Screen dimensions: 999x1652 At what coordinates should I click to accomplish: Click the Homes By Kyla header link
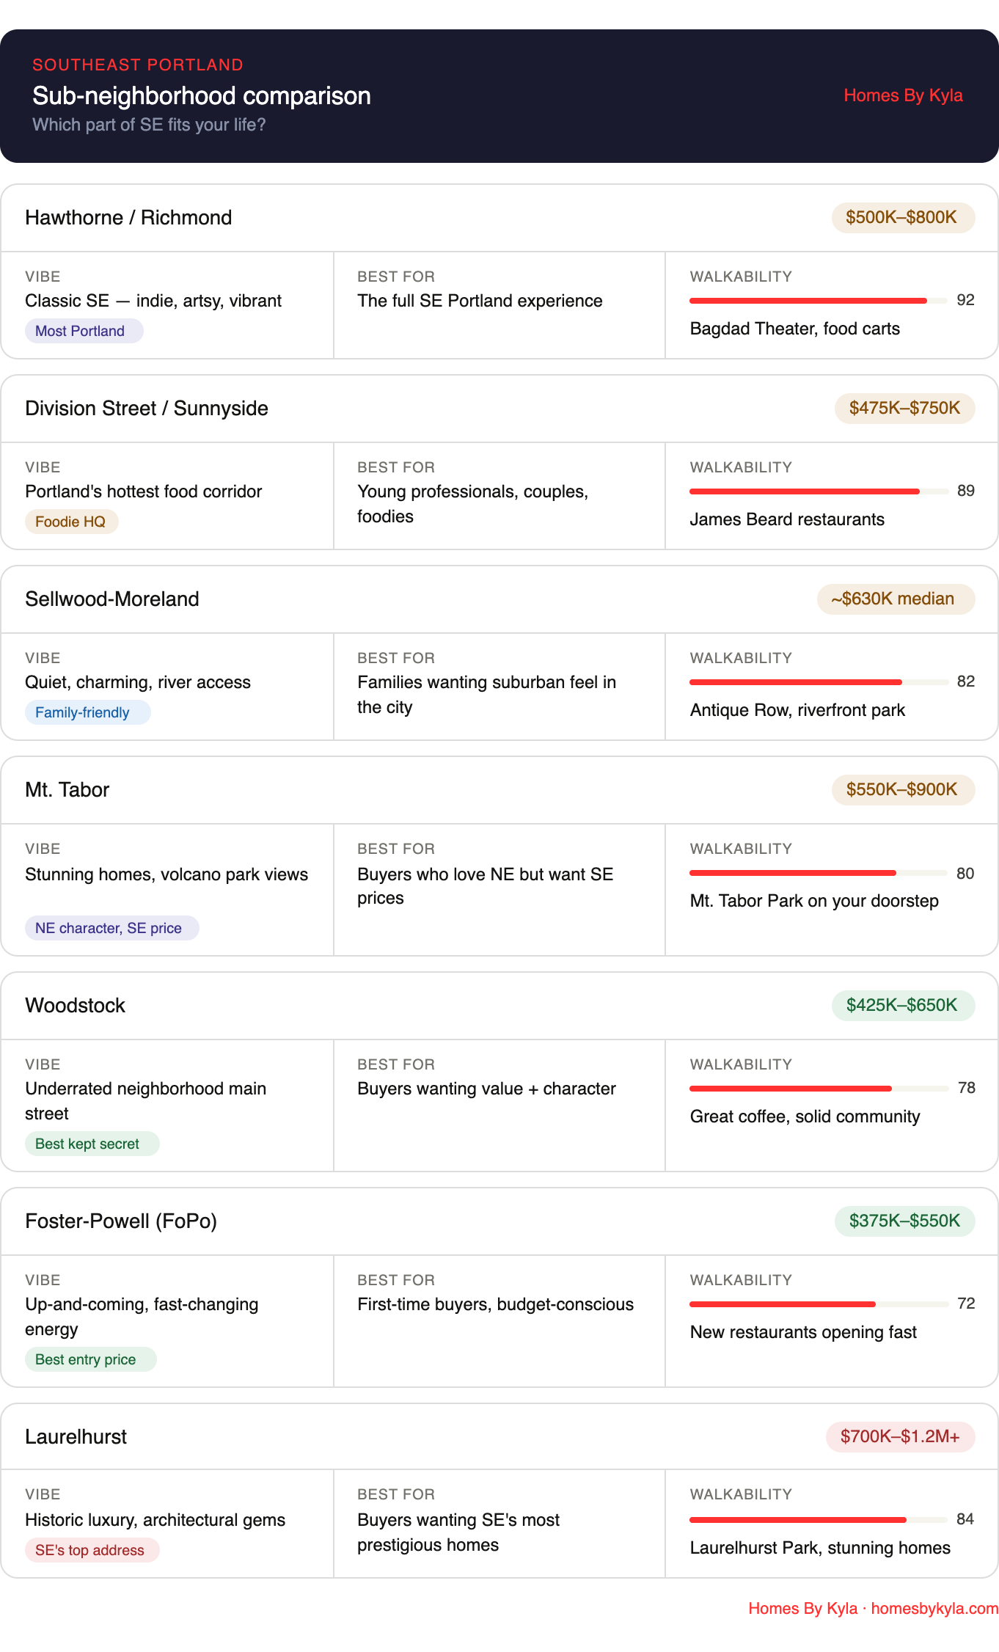point(903,95)
